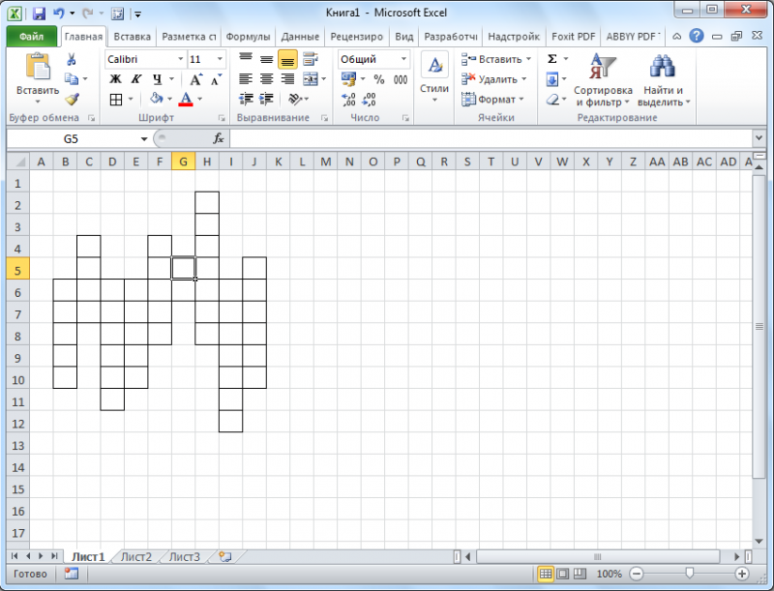The image size is (774, 591).
Task: Toggle top vertical alignment
Action: coord(246,59)
